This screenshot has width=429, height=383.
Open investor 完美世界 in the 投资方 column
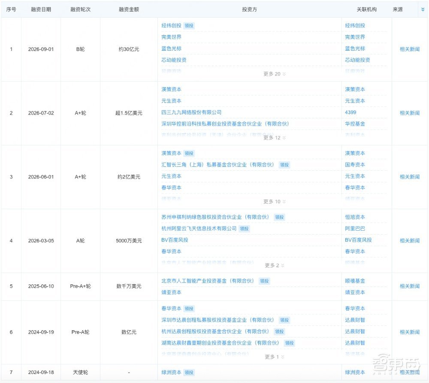point(171,37)
